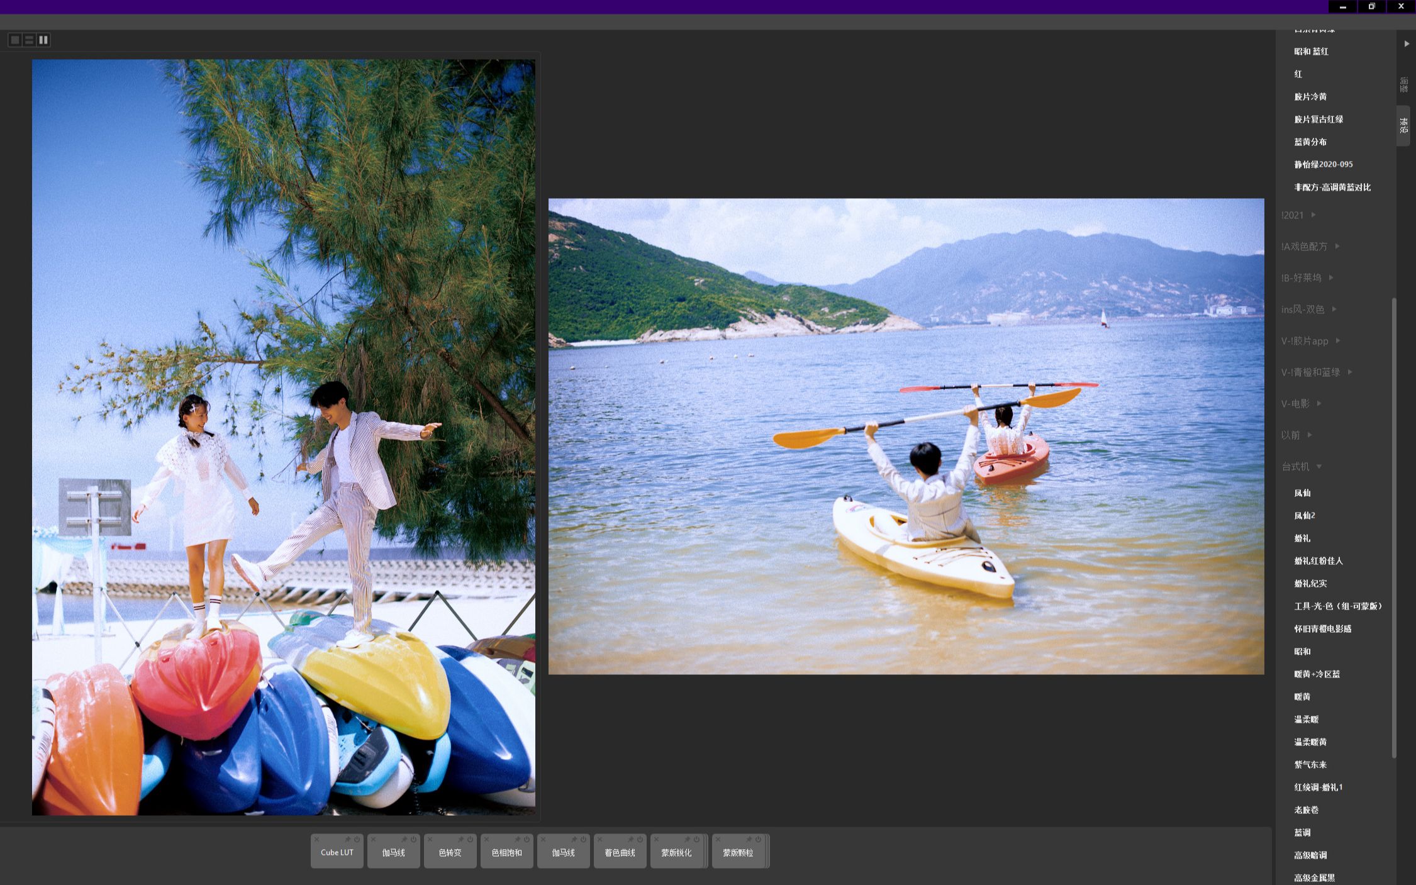Screen dimensions: 1416x885
Task: Toggle power on the 色相饱和 node
Action: (527, 839)
